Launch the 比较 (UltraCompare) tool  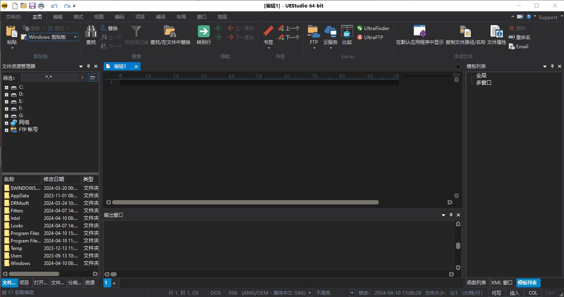pos(347,35)
